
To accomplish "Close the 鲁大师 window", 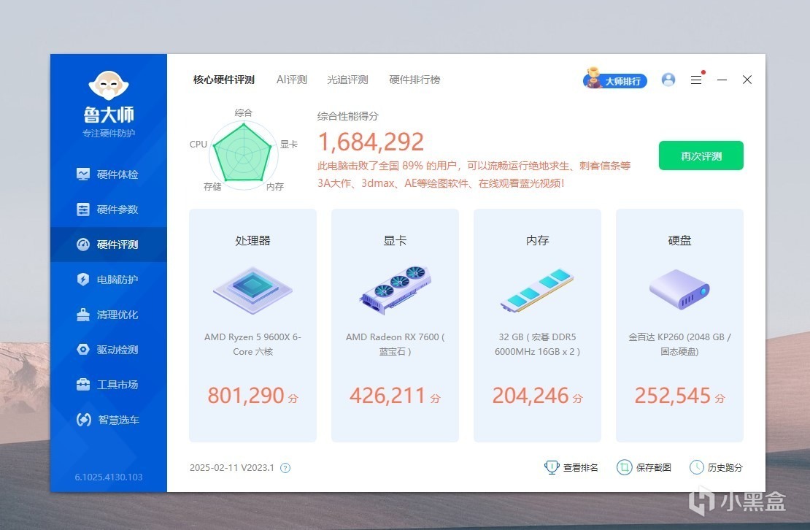I will [x=747, y=80].
